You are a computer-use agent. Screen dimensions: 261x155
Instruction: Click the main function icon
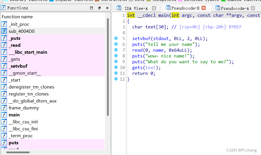coord(4,115)
